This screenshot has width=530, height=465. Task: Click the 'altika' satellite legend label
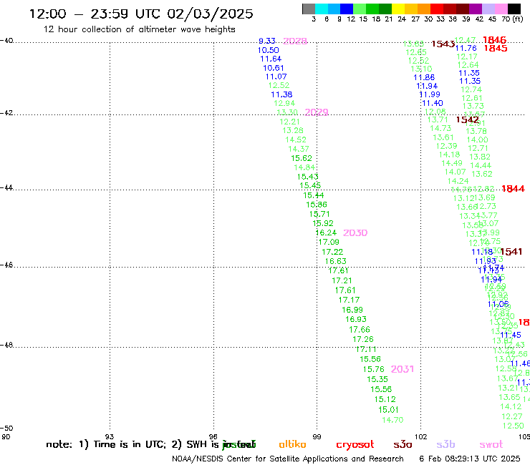(x=292, y=444)
